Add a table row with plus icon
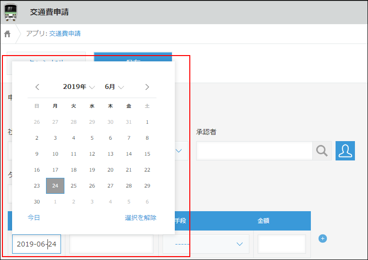368x260 pixels. pos(322,238)
